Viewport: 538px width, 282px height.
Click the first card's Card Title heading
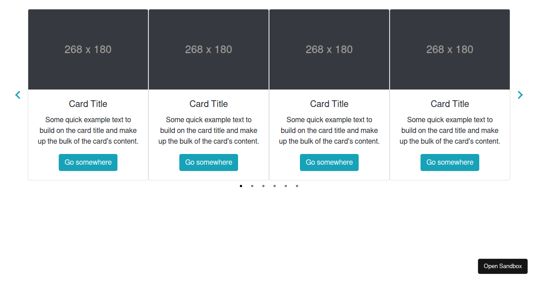coord(88,104)
